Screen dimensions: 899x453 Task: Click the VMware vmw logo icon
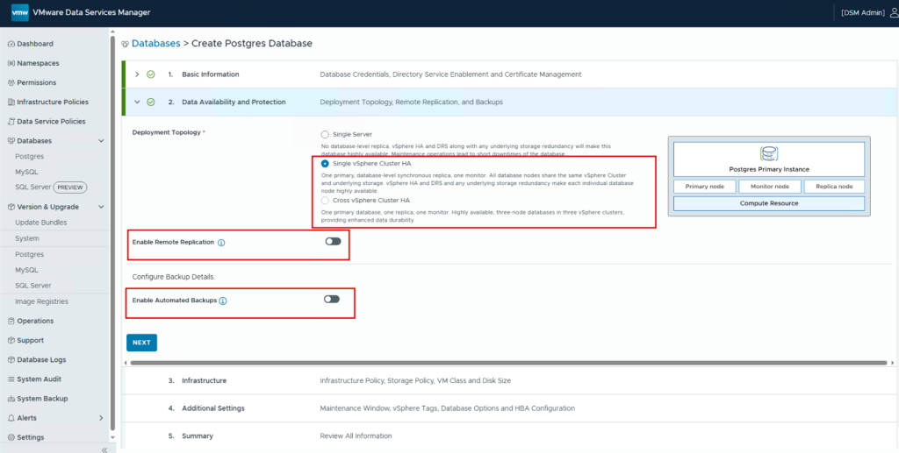pos(20,12)
